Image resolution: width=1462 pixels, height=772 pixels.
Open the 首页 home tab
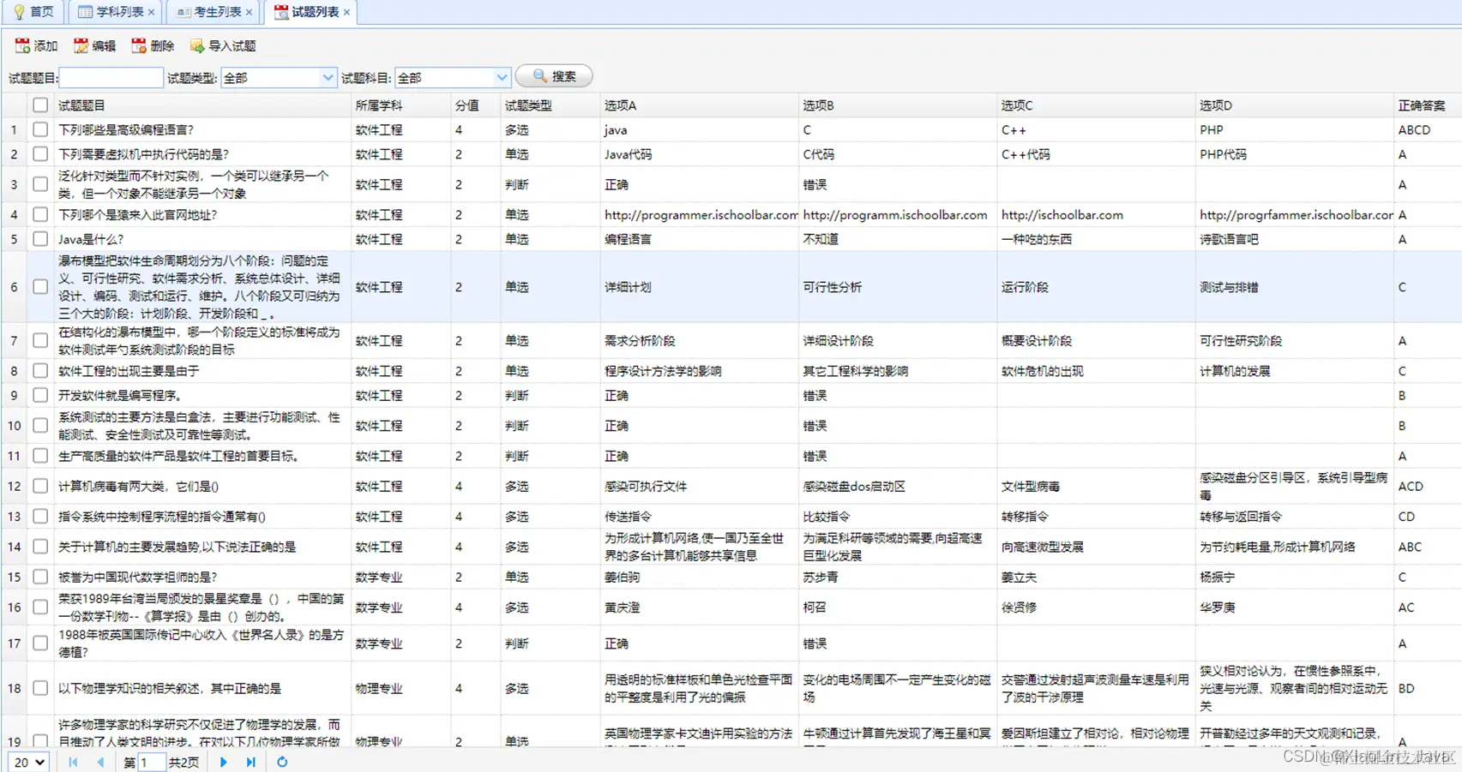click(x=34, y=12)
